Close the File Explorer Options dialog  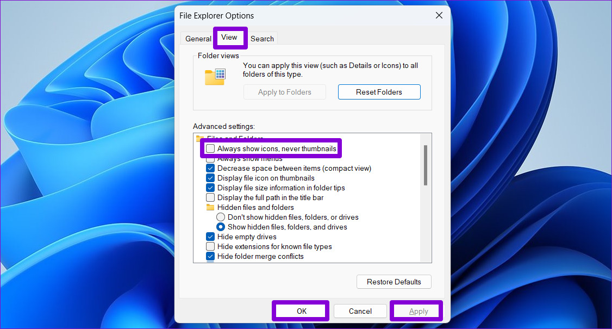(x=439, y=15)
